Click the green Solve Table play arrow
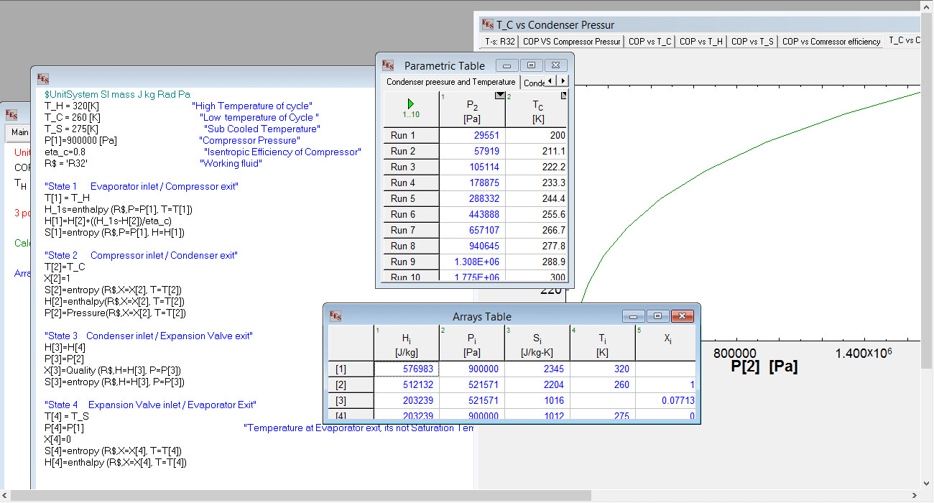The height and width of the screenshot is (503, 934). [x=410, y=103]
